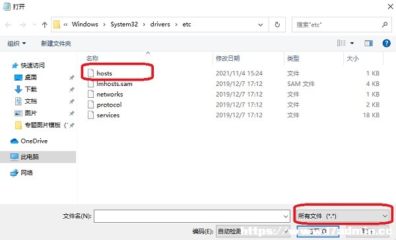
Task: Select the protocol file
Action: [x=109, y=104]
